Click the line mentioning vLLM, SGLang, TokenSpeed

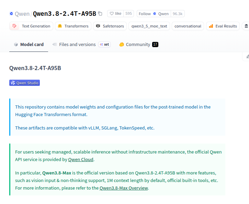click(85, 128)
